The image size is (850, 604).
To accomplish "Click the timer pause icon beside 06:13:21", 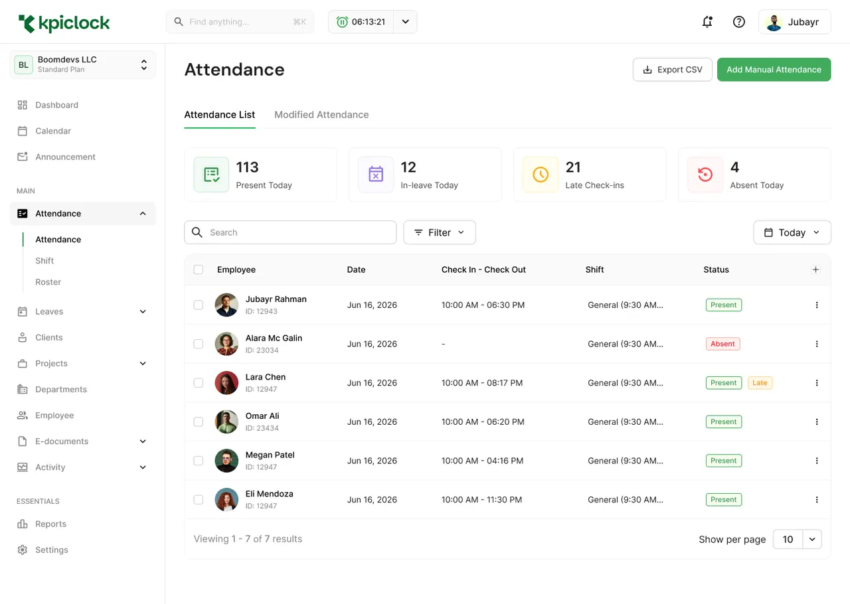I will (342, 22).
